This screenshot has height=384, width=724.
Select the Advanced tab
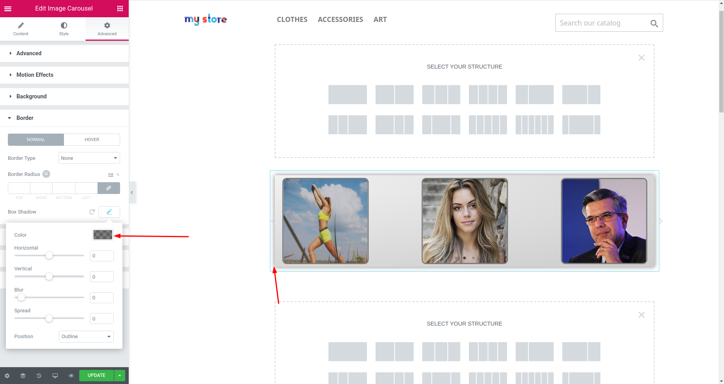click(x=107, y=29)
